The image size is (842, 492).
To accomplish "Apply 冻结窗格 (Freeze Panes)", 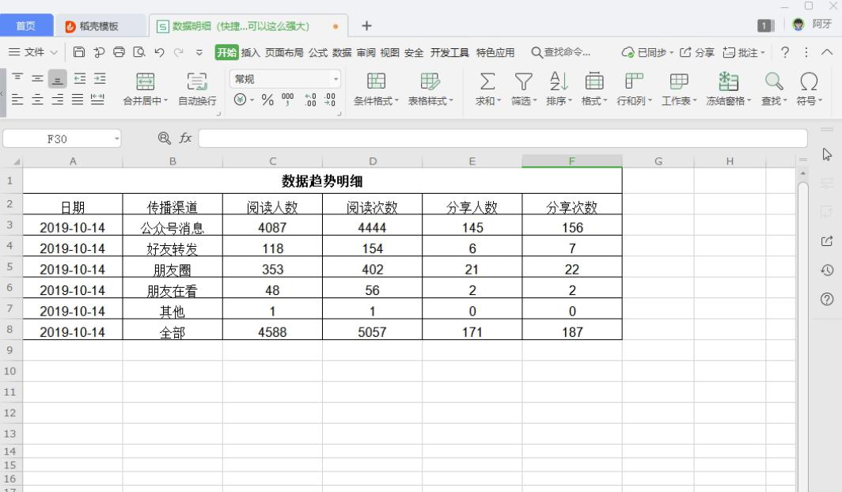I will tap(726, 83).
